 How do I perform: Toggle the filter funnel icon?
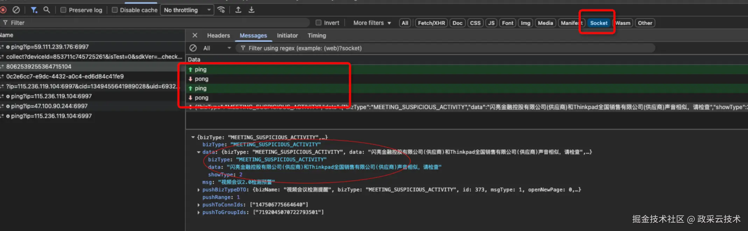coord(34,10)
